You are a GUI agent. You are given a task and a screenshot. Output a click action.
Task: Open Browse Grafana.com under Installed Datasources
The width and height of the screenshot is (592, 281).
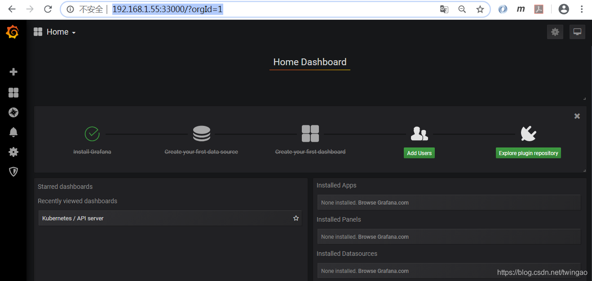[x=383, y=271]
